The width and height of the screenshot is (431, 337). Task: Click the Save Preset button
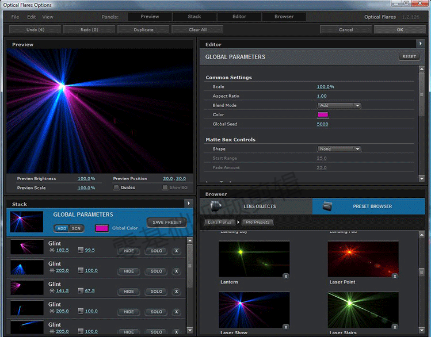point(166,222)
